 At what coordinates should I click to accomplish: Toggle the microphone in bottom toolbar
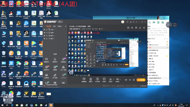click(x=110, y=80)
